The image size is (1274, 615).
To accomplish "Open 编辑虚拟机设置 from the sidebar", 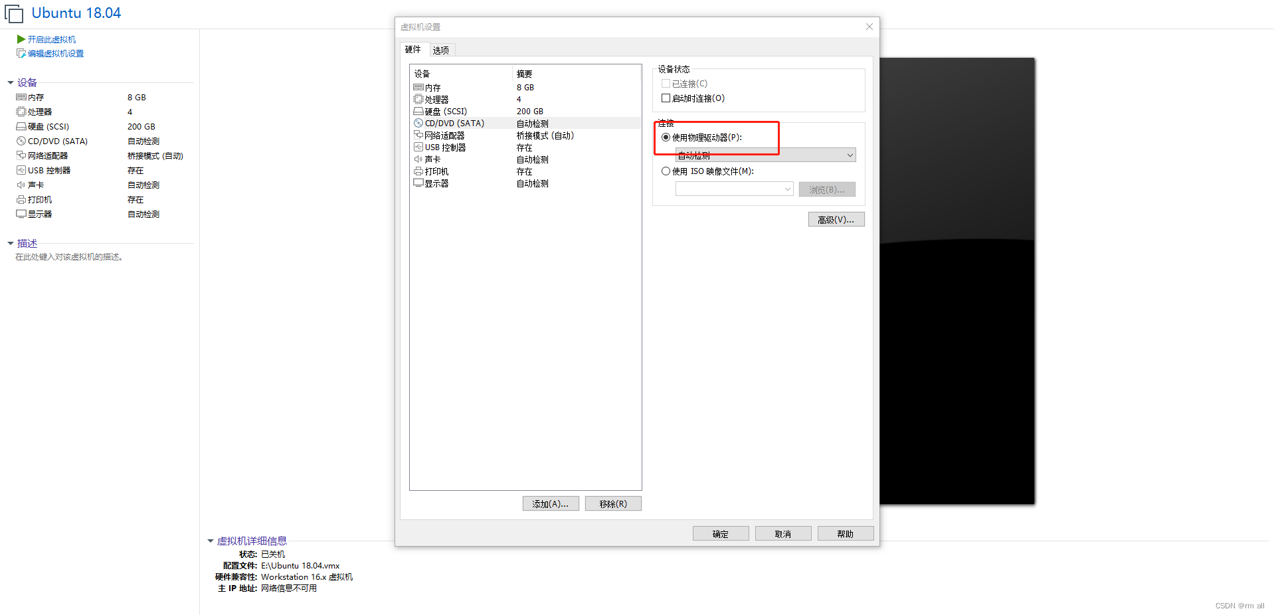I will (x=55, y=53).
